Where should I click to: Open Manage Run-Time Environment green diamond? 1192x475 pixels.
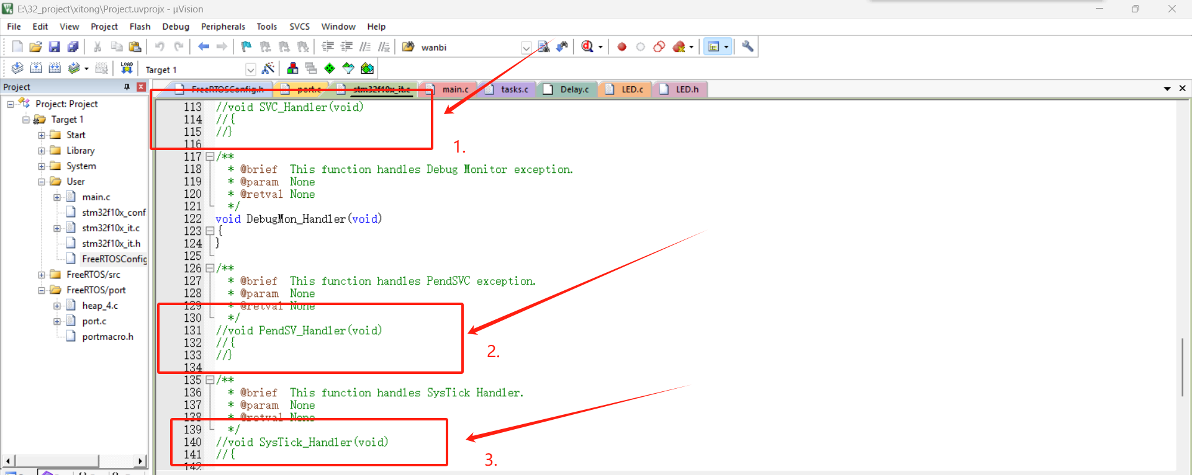click(x=330, y=68)
